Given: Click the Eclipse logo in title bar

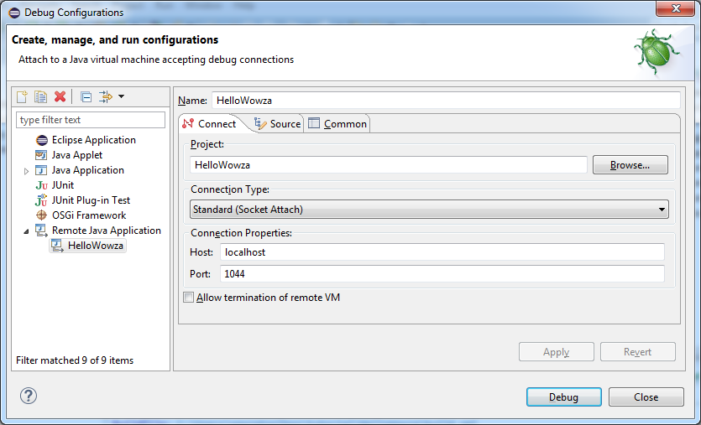Looking at the screenshot, I should click(x=14, y=13).
